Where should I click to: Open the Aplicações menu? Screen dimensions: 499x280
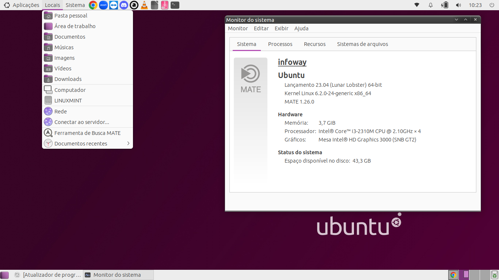tap(21, 5)
